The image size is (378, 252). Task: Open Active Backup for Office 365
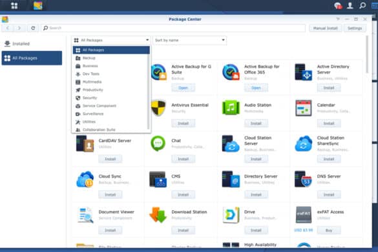coord(256,88)
